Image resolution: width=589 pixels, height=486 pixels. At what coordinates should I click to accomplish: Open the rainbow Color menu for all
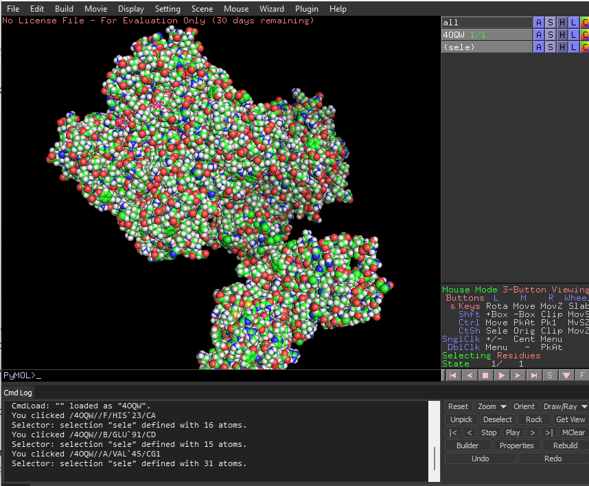[585, 23]
